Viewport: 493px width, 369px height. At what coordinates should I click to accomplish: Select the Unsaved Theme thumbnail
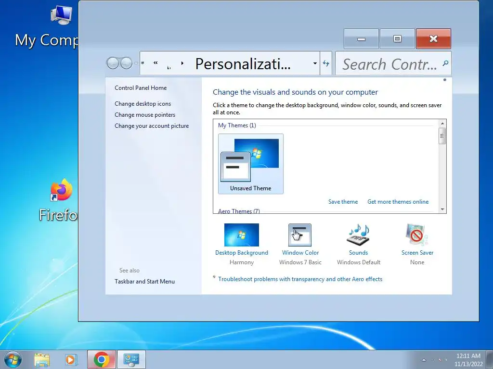click(250, 164)
